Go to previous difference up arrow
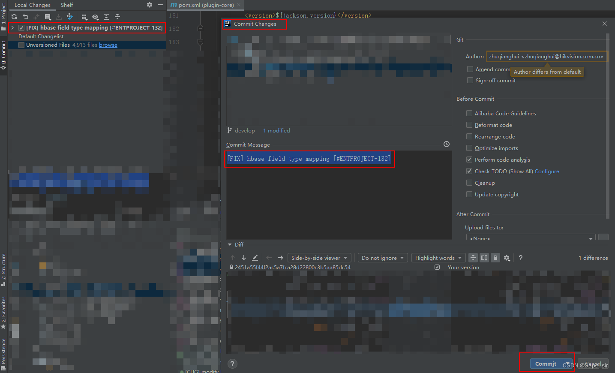 point(233,258)
